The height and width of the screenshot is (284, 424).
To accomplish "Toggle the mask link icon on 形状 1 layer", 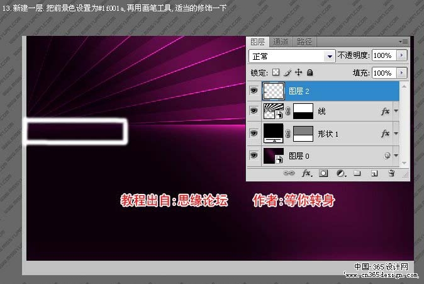I will point(288,133).
